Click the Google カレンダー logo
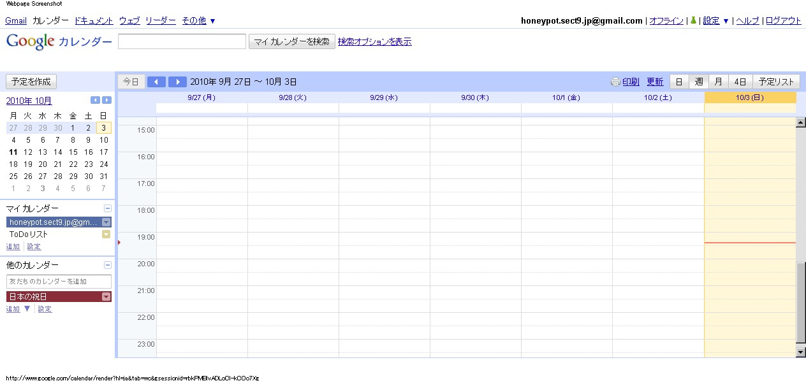This screenshot has height=381, width=806. pyautogui.click(x=59, y=41)
